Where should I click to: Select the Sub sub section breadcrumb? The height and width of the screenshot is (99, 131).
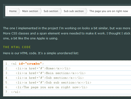74,11
